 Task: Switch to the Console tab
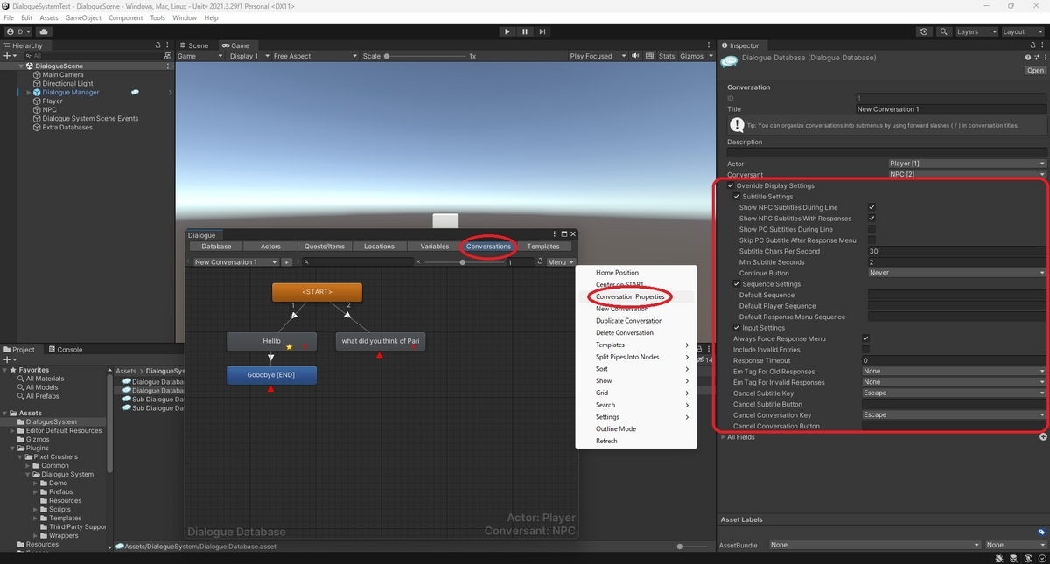click(x=65, y=350)
